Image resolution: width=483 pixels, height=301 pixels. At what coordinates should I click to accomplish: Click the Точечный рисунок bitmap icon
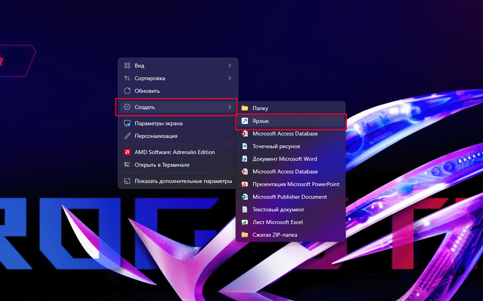pyautogui.click(x=245, y=146)
